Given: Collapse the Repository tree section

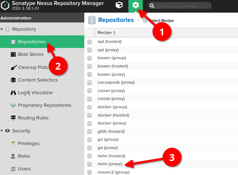Looking at the screenshot, I should coord(2,29).
